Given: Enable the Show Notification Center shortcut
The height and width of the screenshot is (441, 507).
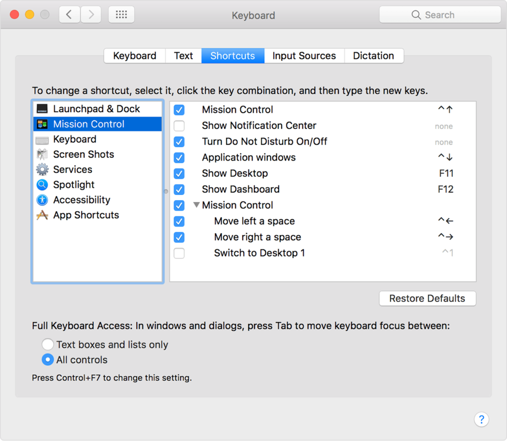Looking at the screenshot, I should (x=179, y=126).
